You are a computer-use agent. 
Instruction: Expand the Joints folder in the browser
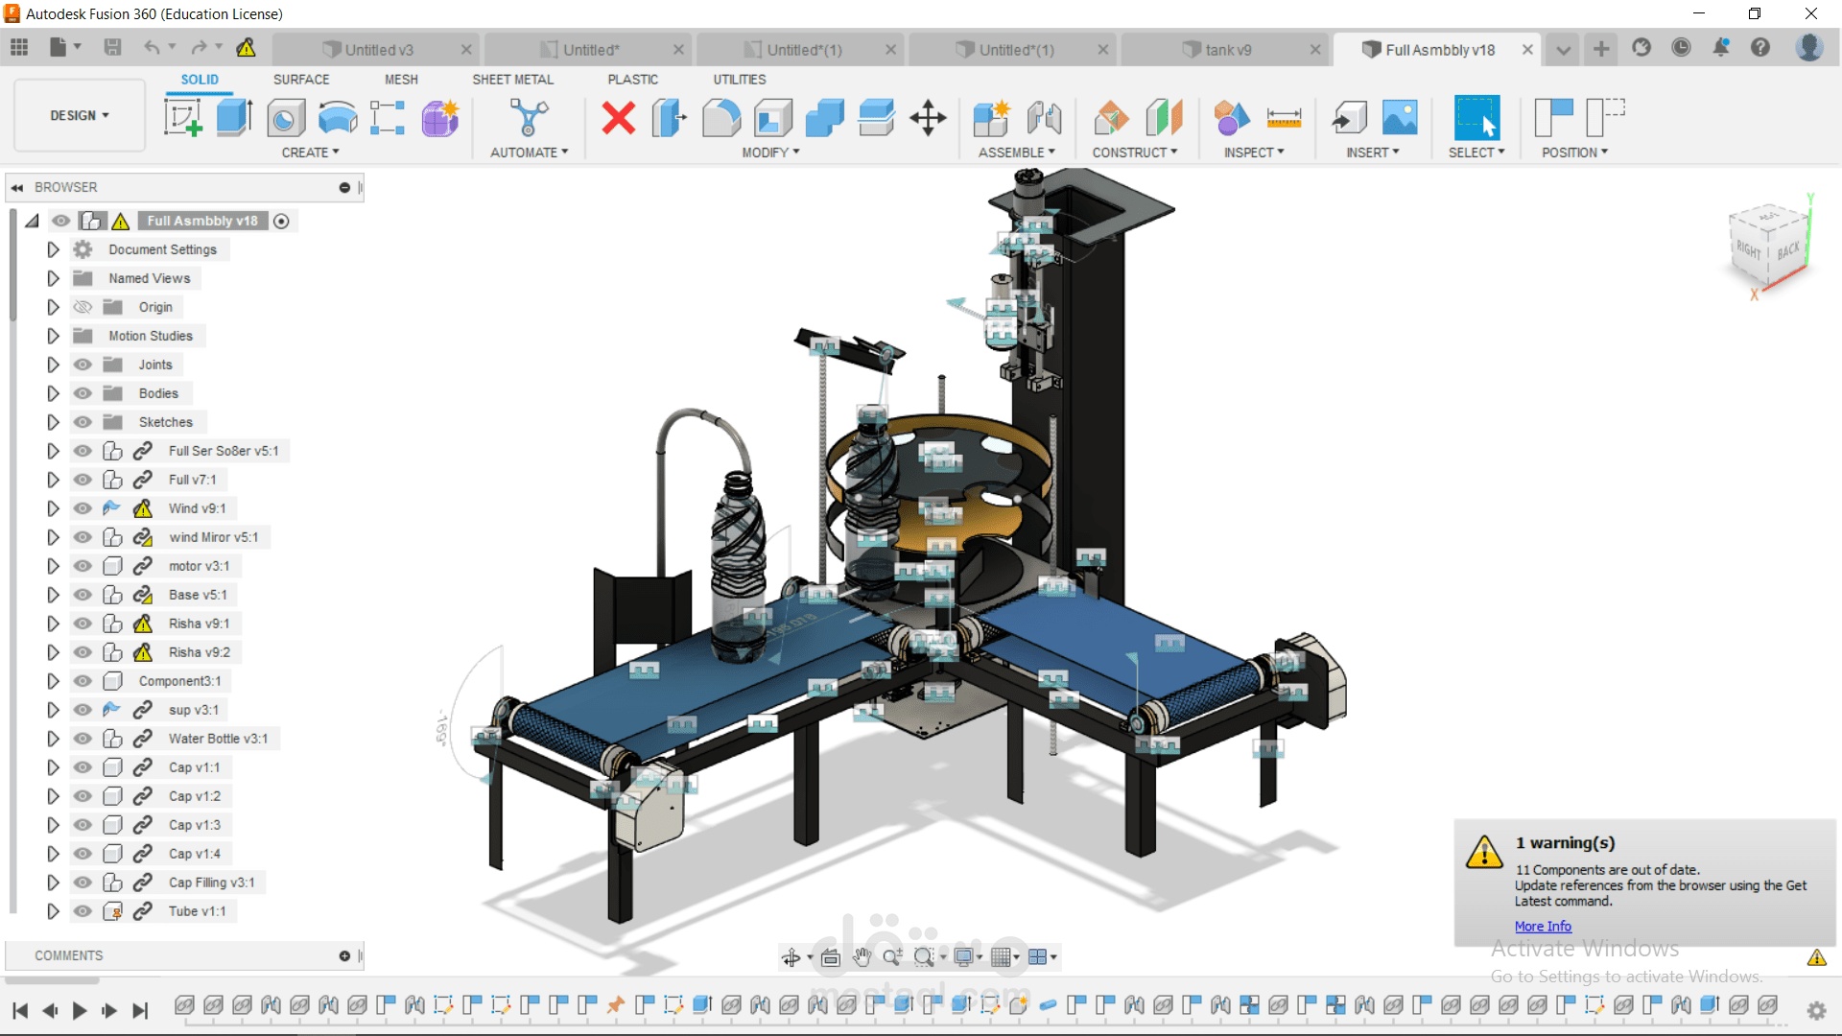pyautogui.click(x=53, y=365)
